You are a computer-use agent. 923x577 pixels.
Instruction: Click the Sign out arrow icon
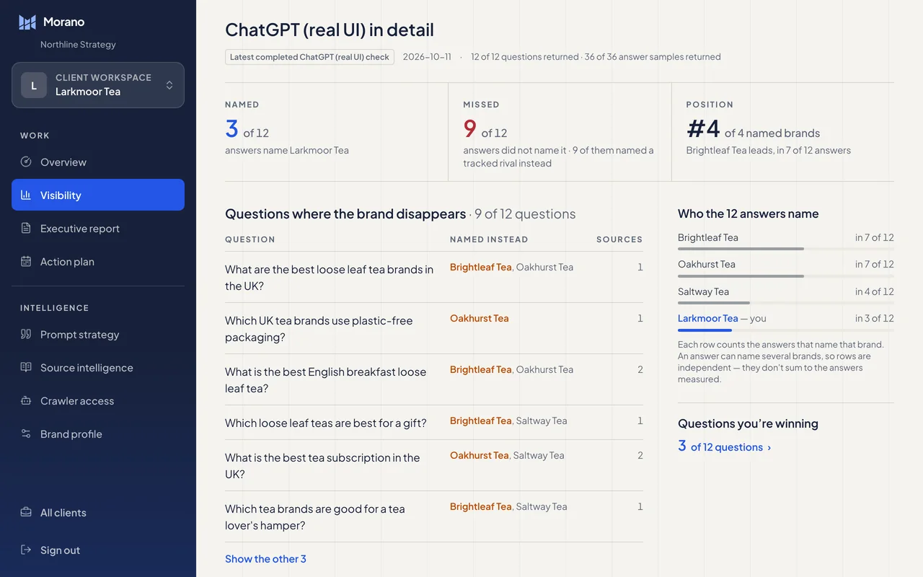(x=26, y=550)
